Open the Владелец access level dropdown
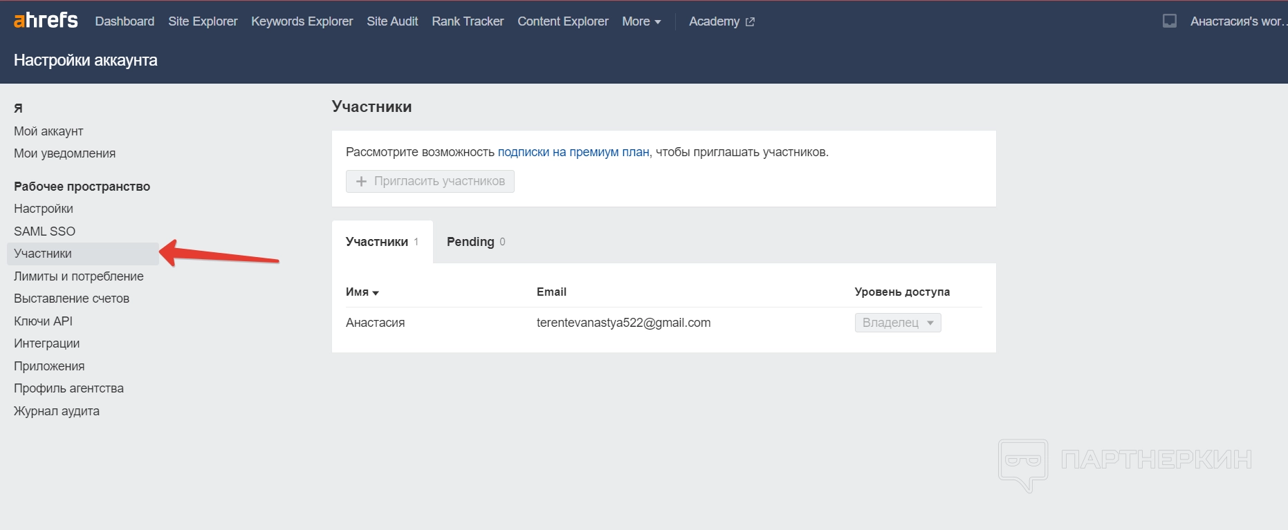The height and width of the screenshot is (530, 1288). point(897,323)
